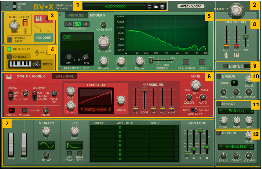
Task: Toggle ENV/Gated amp mode switch
Action: click(194, 110)
